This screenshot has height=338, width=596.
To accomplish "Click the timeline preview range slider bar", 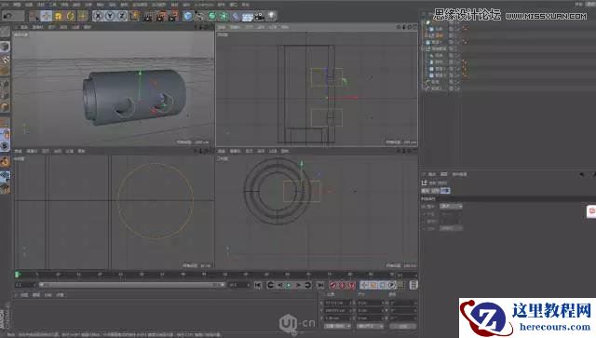I will 131,285.
